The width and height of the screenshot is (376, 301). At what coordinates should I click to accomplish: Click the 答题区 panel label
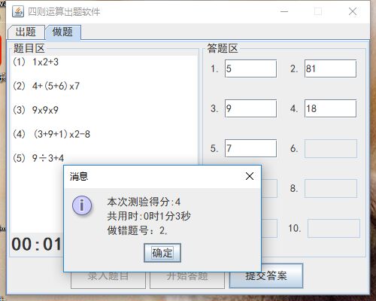tap(223, 48)
